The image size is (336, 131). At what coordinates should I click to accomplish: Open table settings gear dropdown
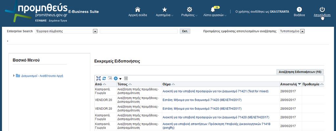pyautogui.click(x=117, y=79)
